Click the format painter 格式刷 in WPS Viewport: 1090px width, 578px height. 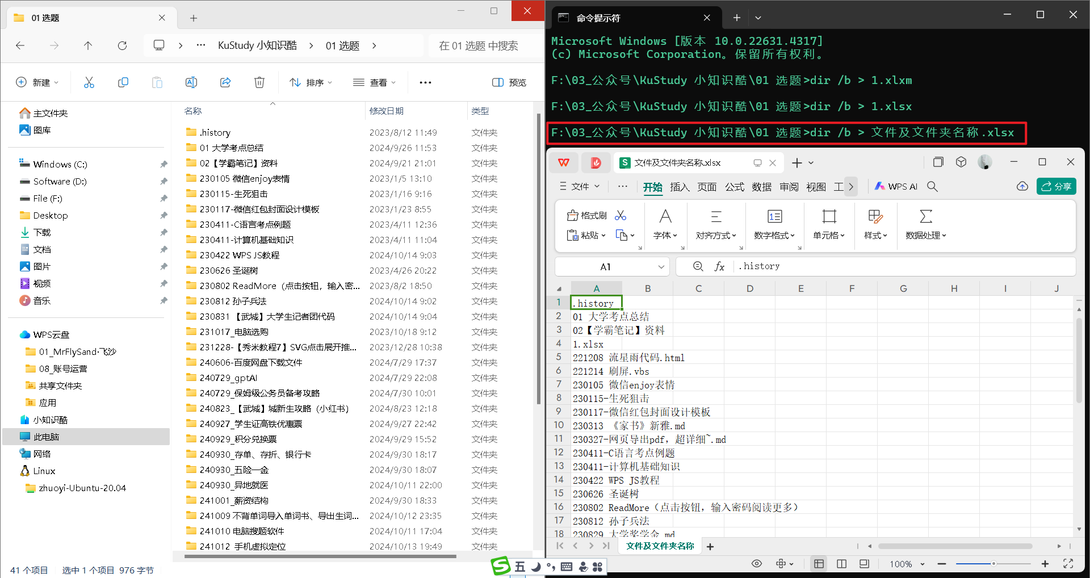[x=587, y=216]
